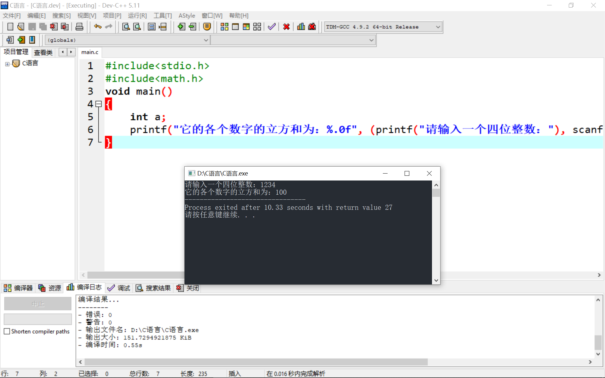The height and width of the screenshot is (378, 605).
Task: Expand the C语言 project tree node
Action: coord(7,64)
